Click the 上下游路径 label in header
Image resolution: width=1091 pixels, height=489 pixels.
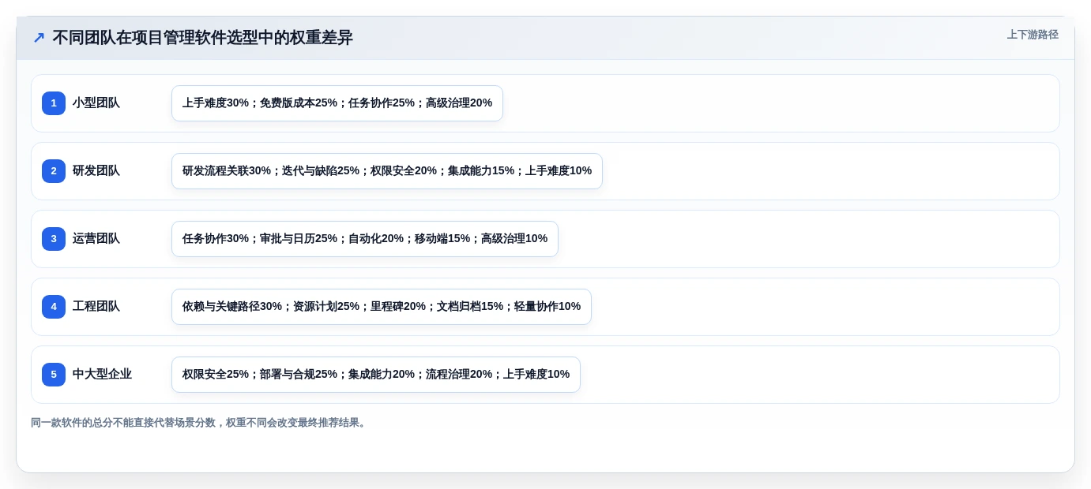(x=1033, y=35)
